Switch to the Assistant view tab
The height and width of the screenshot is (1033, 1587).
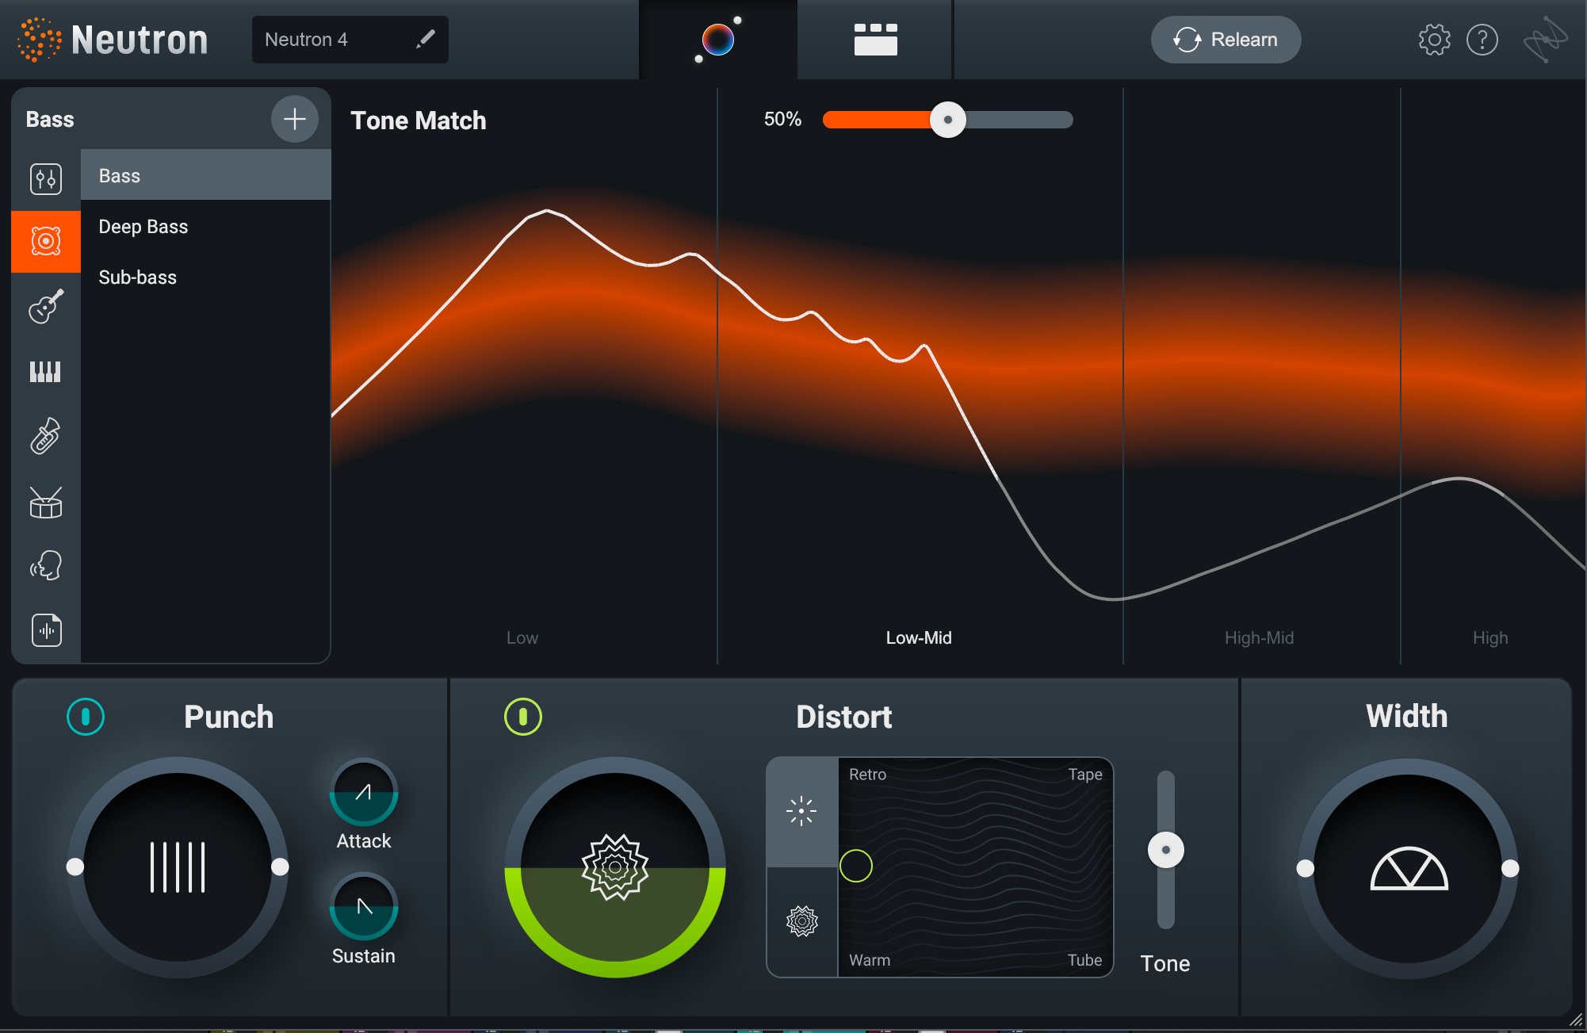coord(718,40)
